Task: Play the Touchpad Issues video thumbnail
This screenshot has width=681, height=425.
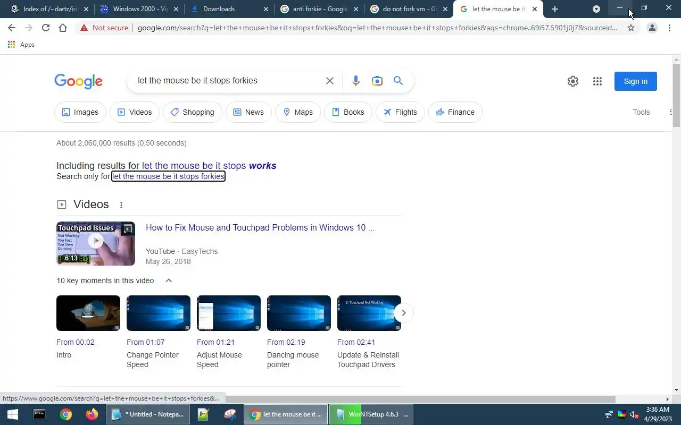Action: point(96,243)
